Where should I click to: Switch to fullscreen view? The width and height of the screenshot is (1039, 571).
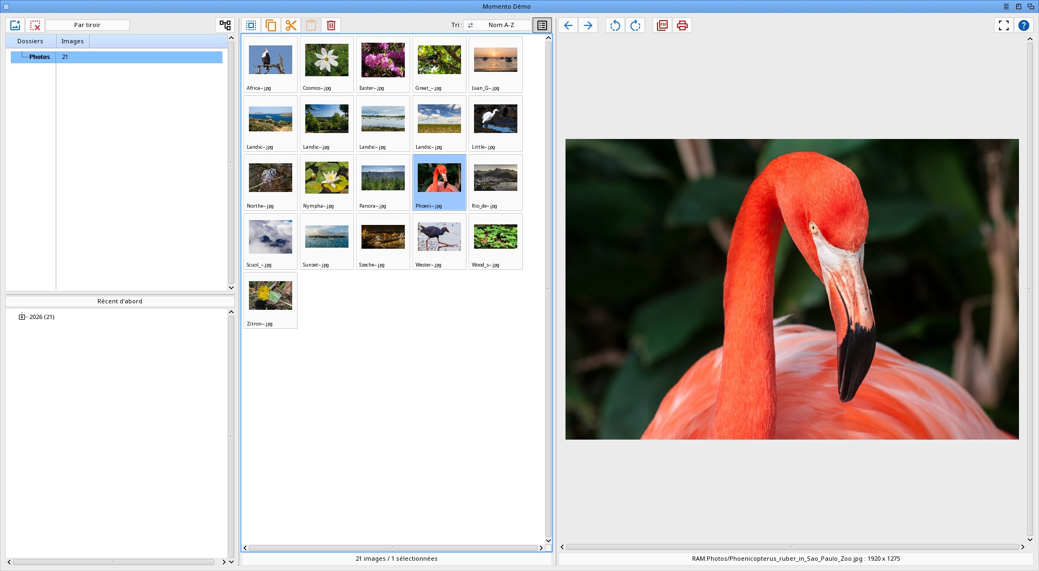point(1004,25)
